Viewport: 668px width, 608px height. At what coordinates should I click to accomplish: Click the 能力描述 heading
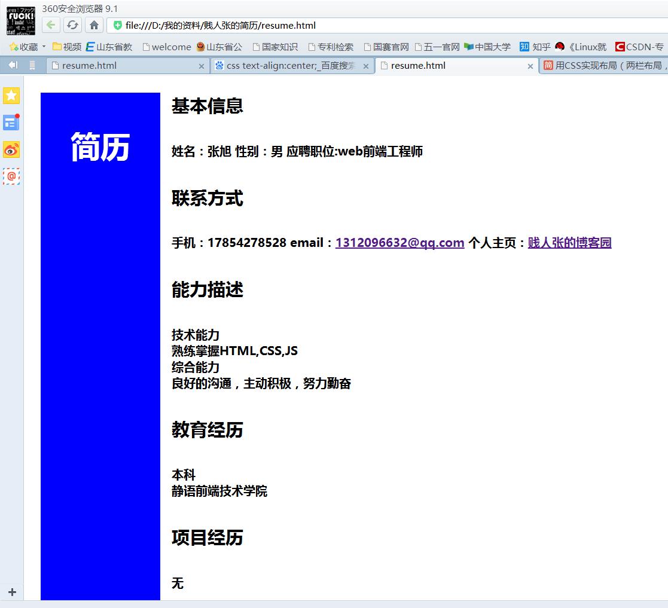(x=208, y=290)
